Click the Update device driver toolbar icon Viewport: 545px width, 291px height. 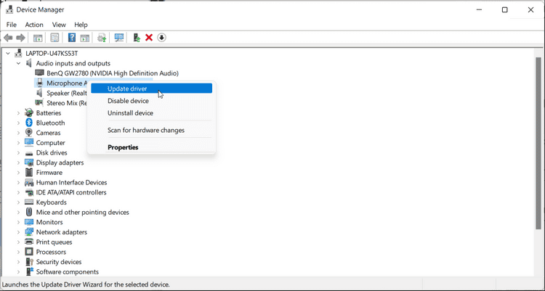tap(137, 38)
